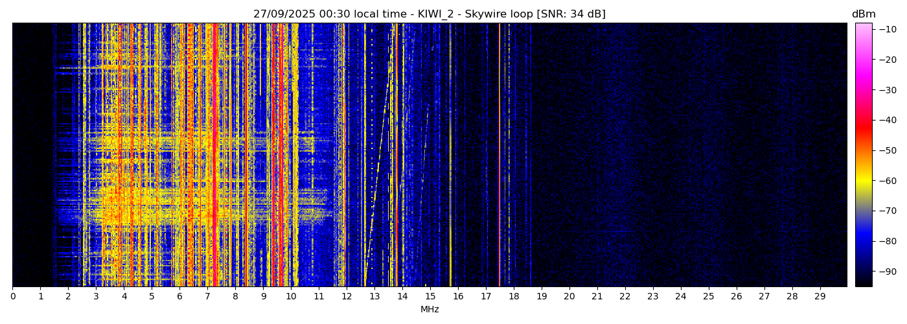Click the 29 MHz axis tick label
This screenshot has width=907, height=324.
[820, 297]
